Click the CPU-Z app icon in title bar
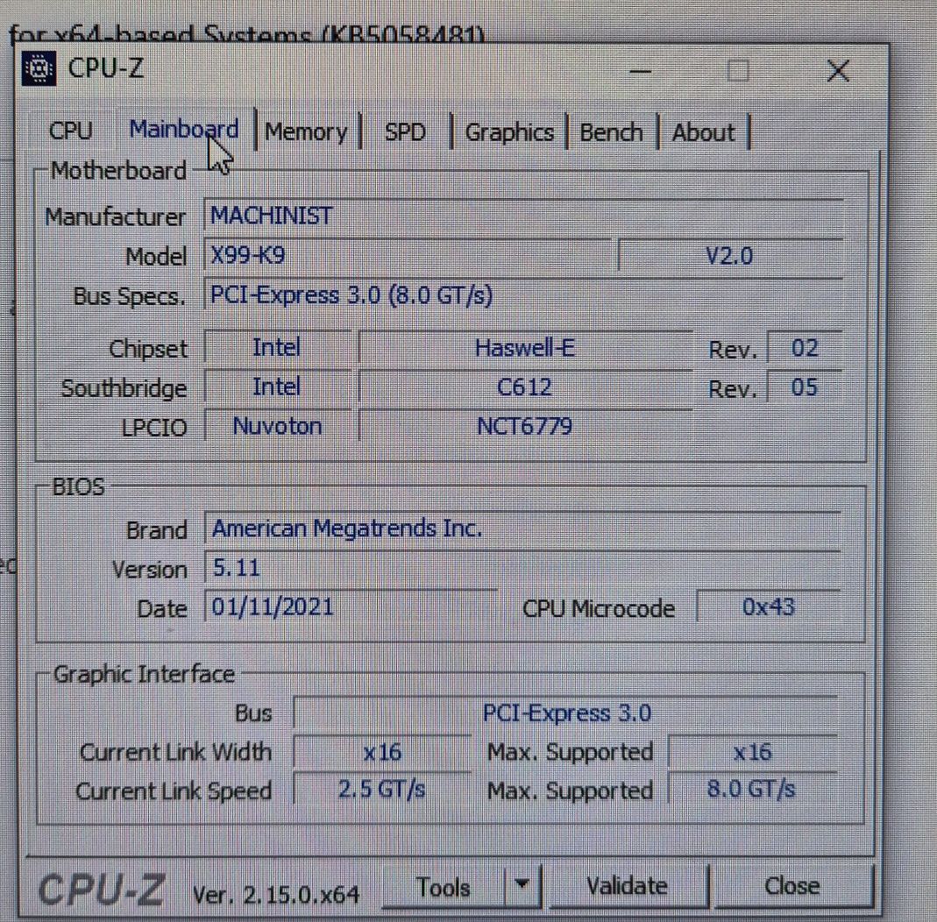The image size is (937, 922). click(39, 68)
